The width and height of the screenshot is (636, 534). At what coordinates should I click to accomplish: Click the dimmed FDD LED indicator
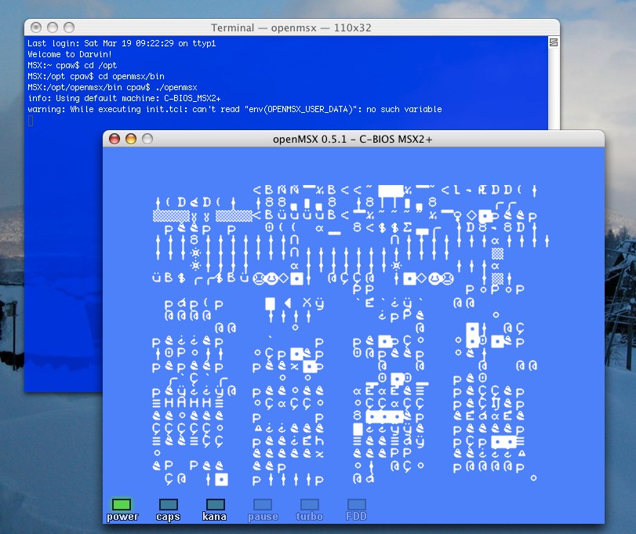(357, 504)
